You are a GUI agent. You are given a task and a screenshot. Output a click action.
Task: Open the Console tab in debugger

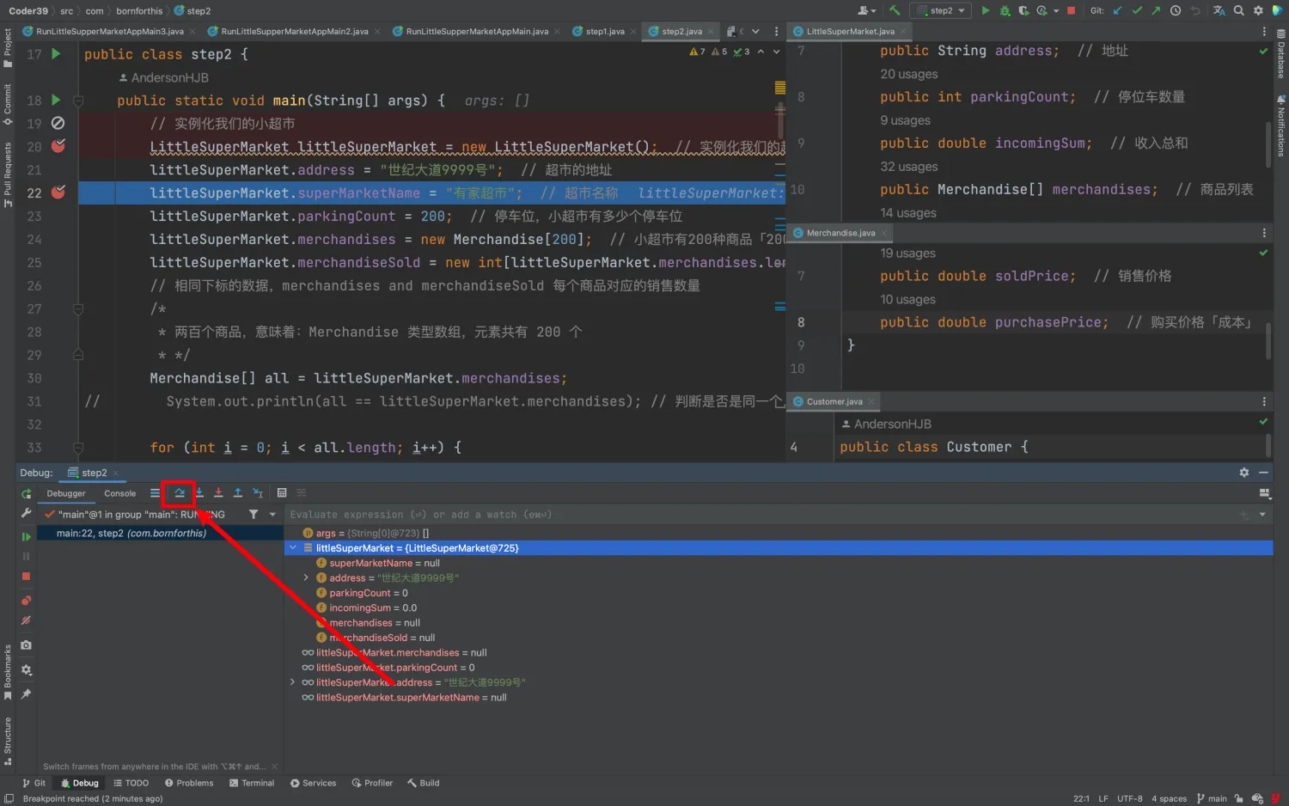coord(120,493)
